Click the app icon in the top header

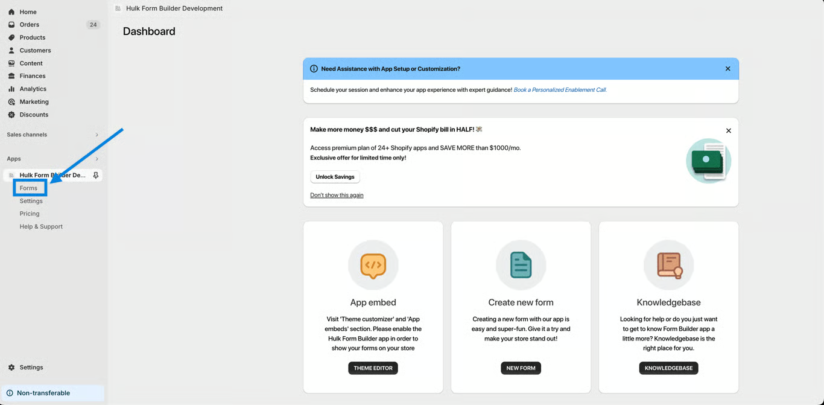tap(118, 8)
